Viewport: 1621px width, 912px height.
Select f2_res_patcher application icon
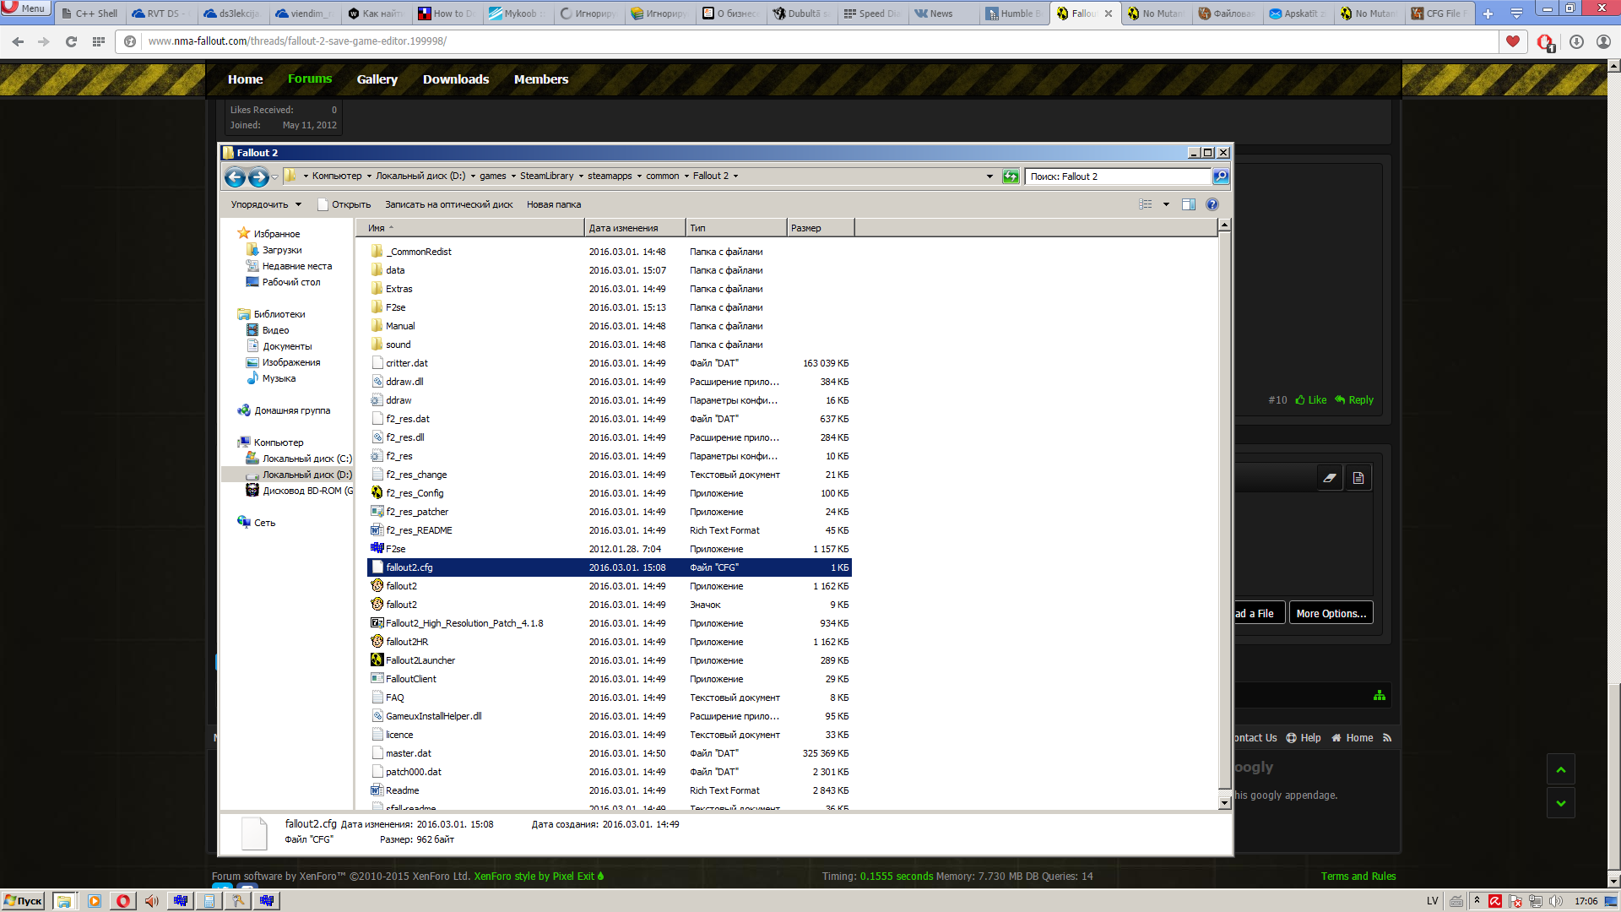pyautogui.click(x=377, y=512)
